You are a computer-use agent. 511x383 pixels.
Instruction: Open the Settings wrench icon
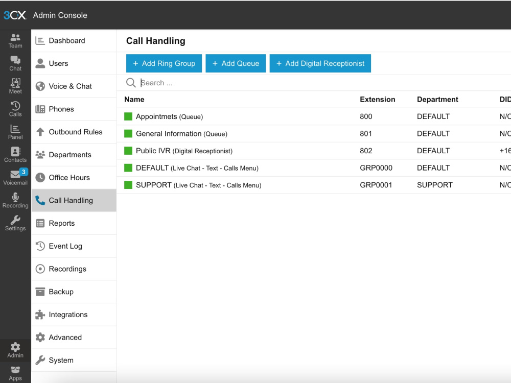(15, 223)
